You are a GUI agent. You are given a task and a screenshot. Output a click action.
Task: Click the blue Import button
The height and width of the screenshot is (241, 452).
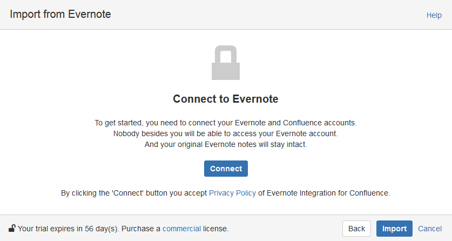pyautogui.click(x=394, y=229)
